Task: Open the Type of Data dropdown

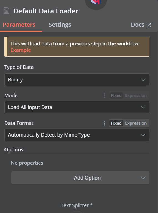Action: (77, 80)
